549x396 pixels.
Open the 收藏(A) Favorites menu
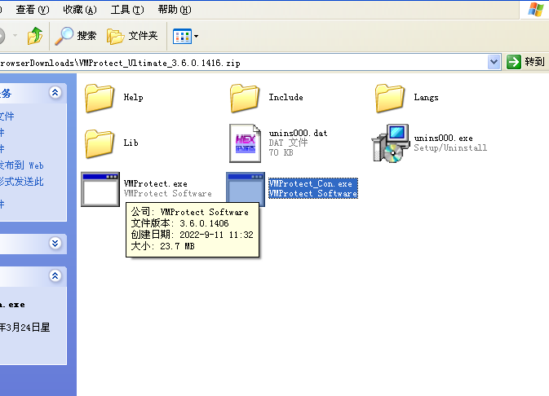pyautogui.click(x=80, y=10)
